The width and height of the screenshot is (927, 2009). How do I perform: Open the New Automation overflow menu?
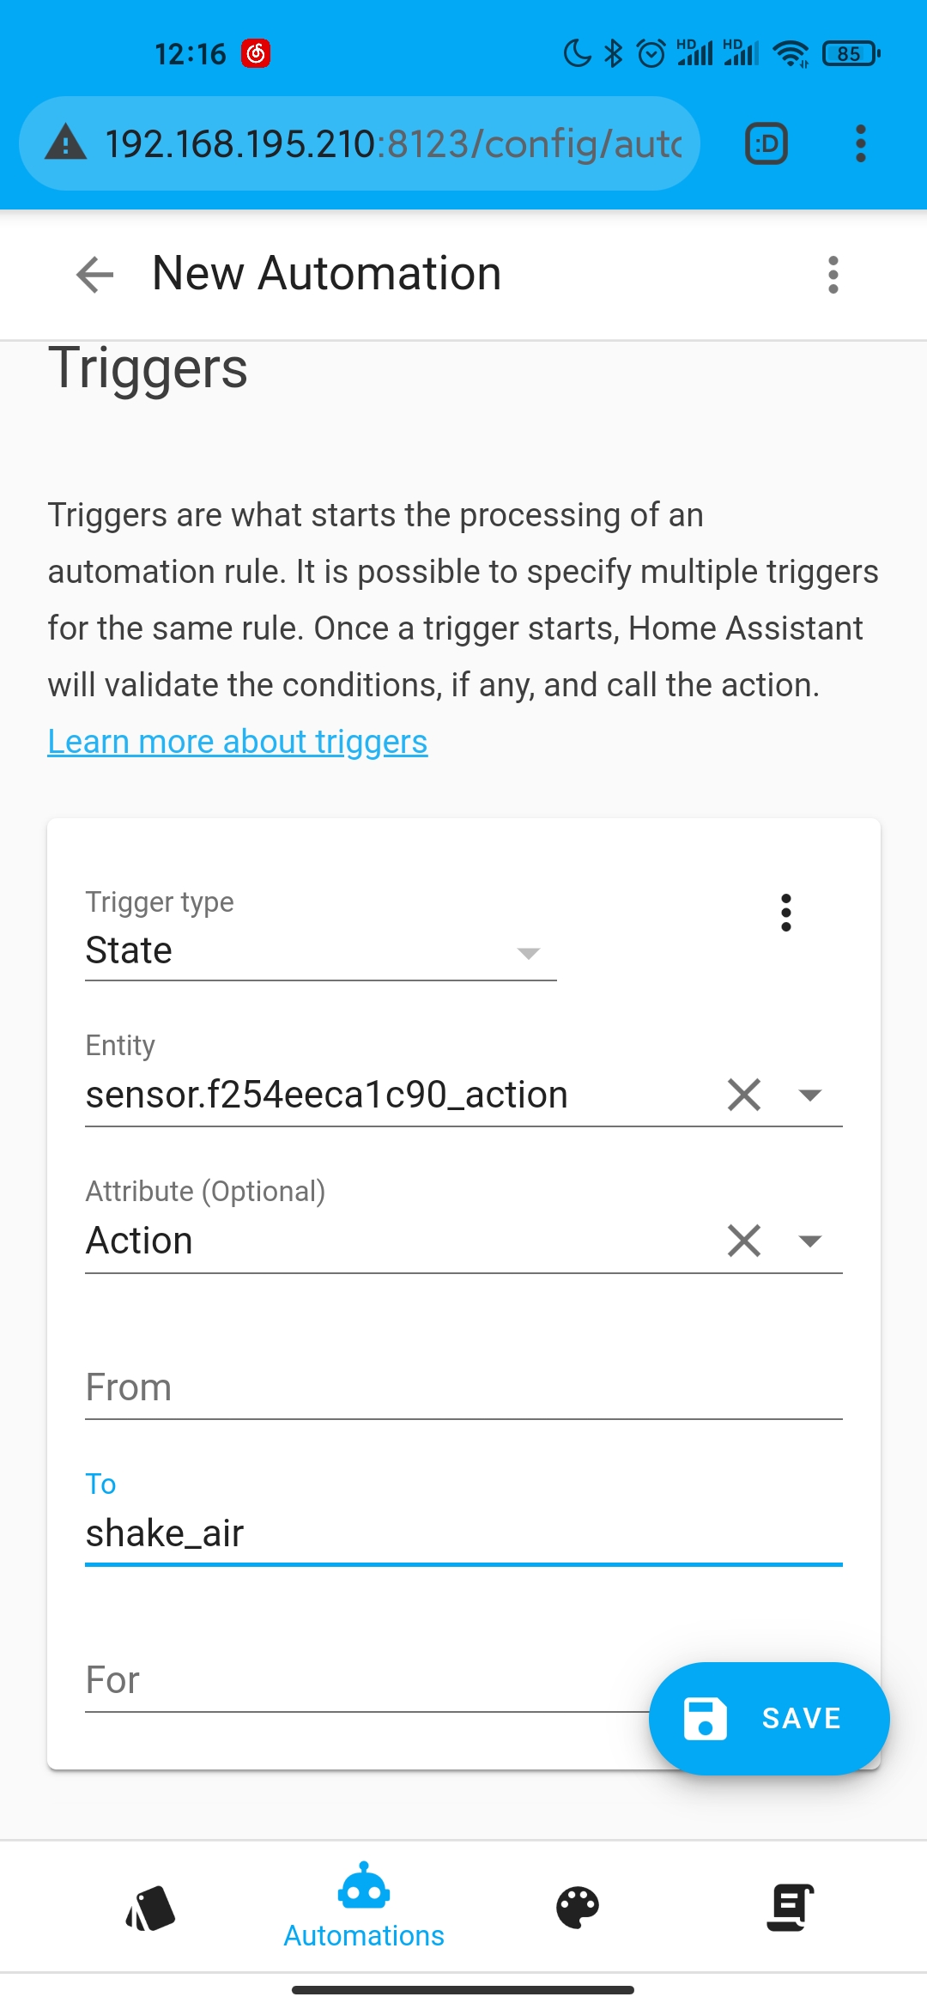pyautogui.click(x=832, y=275)
